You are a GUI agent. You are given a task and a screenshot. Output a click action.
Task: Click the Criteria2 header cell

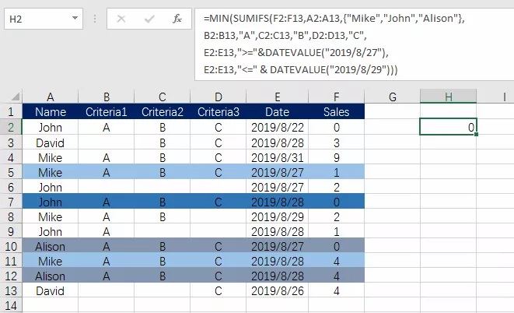(x=163, y=112)
